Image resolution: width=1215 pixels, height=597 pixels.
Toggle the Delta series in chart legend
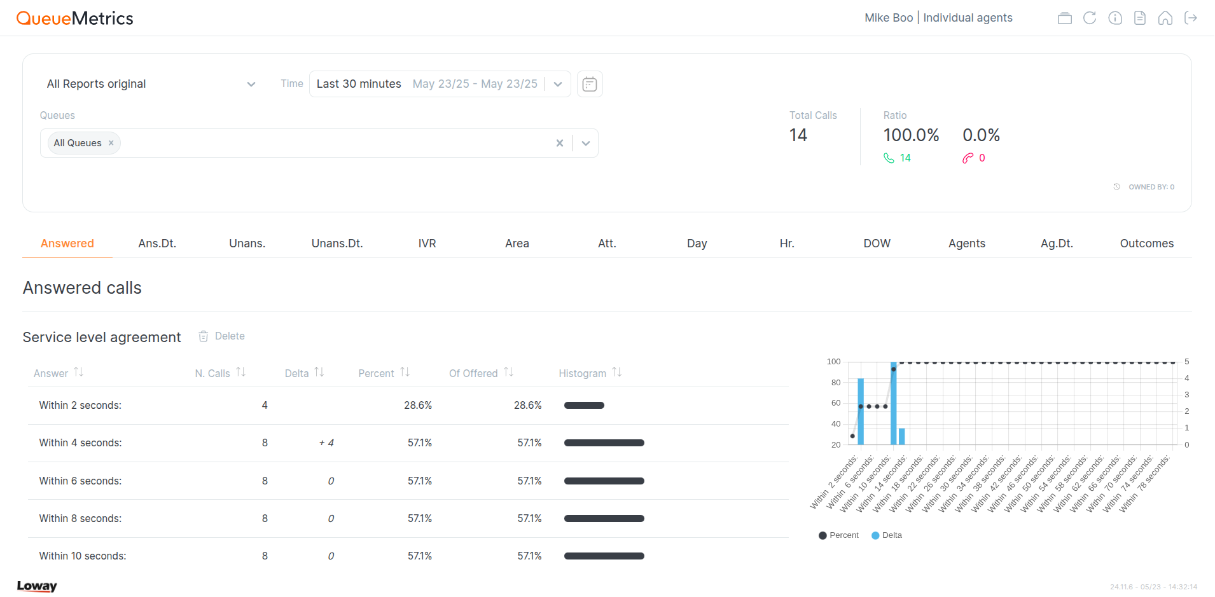(x=886, y=535)
